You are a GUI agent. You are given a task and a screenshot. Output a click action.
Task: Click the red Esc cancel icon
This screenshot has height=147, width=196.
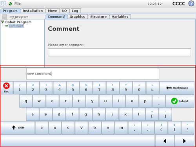point(6,86)
